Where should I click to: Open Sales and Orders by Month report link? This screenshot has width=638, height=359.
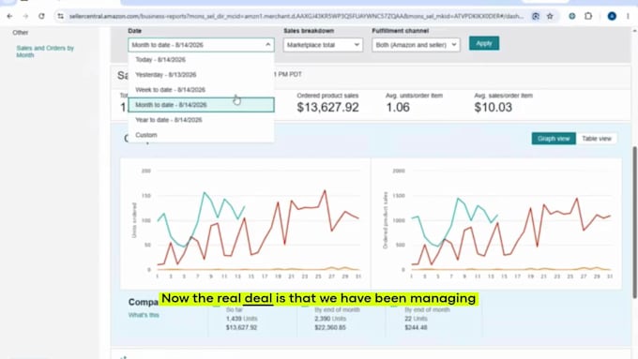pyautogui.click(x=45, y=52)
